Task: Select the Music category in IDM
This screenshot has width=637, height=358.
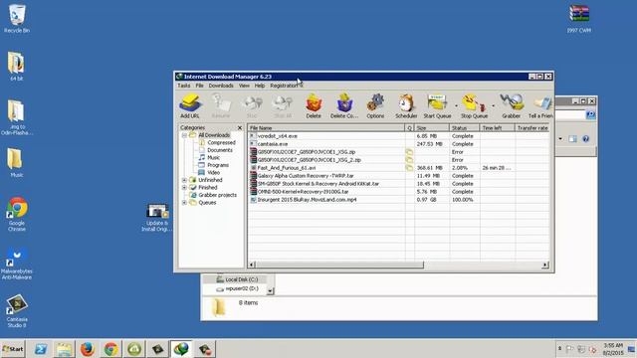Action: pyautogui.click(x=209, y=157)
